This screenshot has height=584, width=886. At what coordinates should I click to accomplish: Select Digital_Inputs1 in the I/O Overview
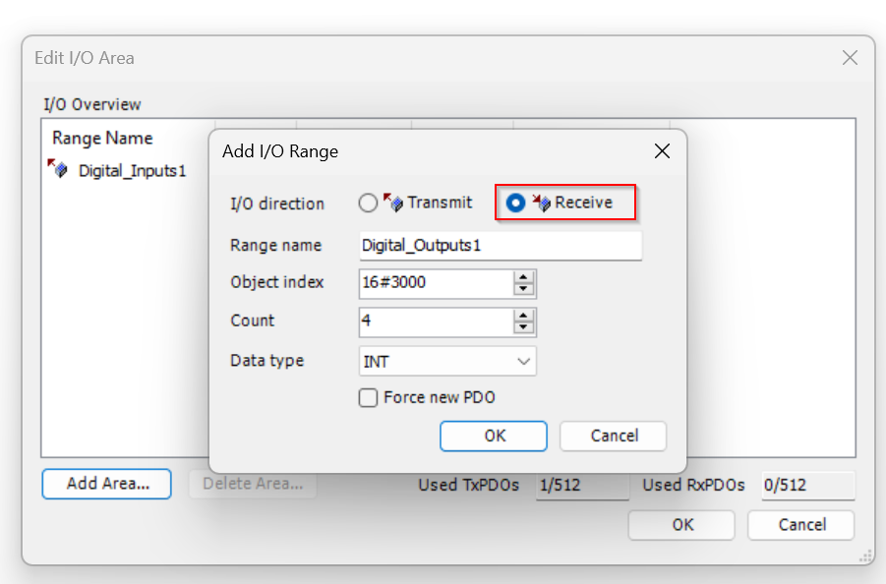pyautogui.click(x=132, y=170)
